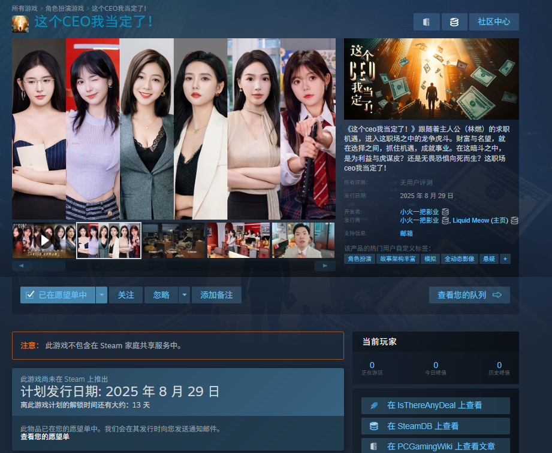Select the six characters screenshot thumbnail

point(108,241)
